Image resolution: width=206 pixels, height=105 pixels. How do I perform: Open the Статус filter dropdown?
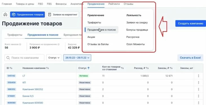[54, 58]
